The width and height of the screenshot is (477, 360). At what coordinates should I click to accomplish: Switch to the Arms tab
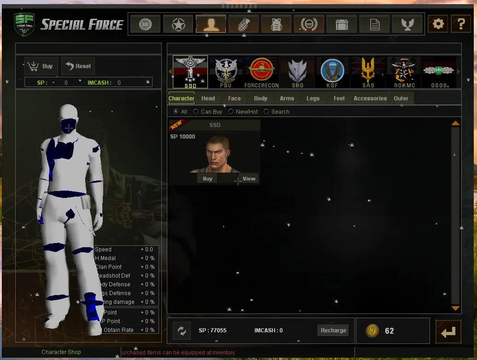[x=287, y=98]
